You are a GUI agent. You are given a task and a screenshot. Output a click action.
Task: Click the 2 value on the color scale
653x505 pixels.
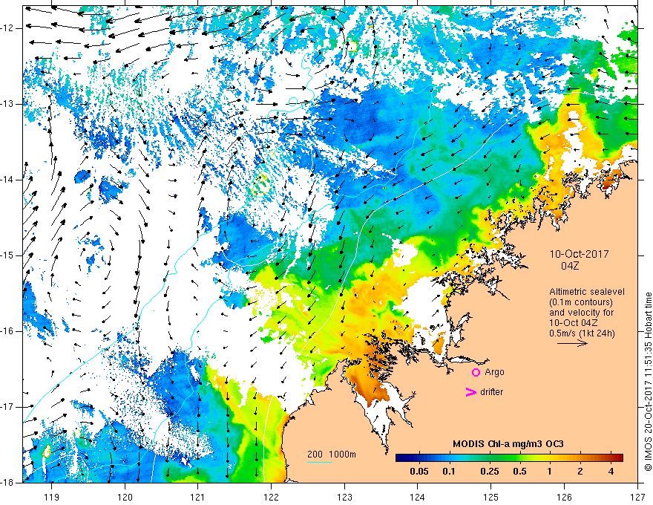580,472
